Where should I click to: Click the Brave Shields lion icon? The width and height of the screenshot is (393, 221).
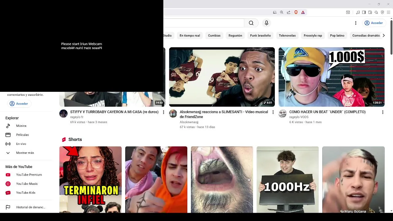296,12
